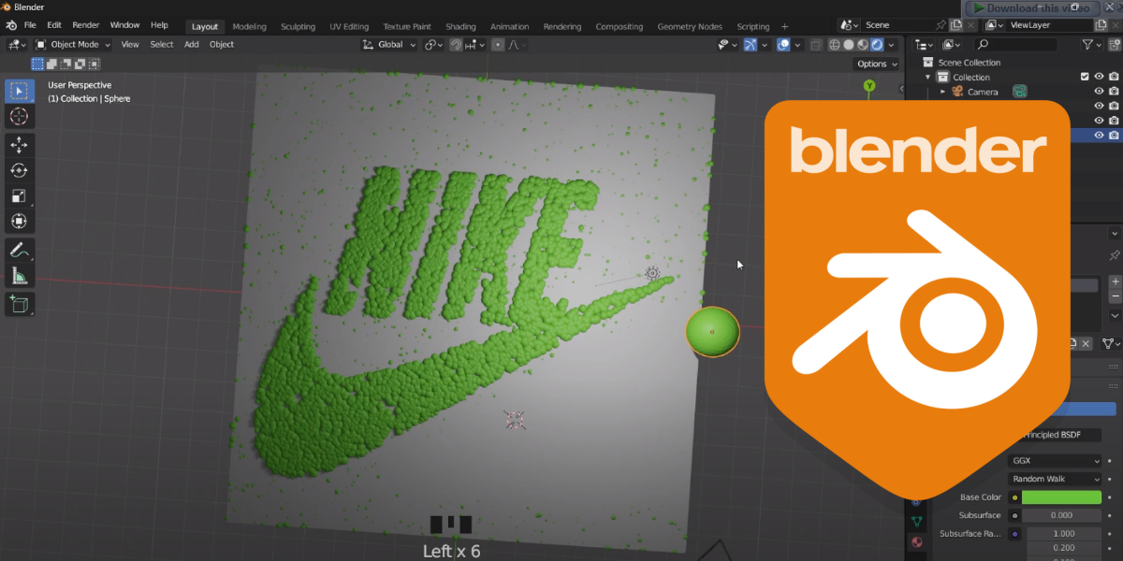The image size is (1123, 561).
Task: Create a new scene via copy icon
Action: [x=955, y=25]
